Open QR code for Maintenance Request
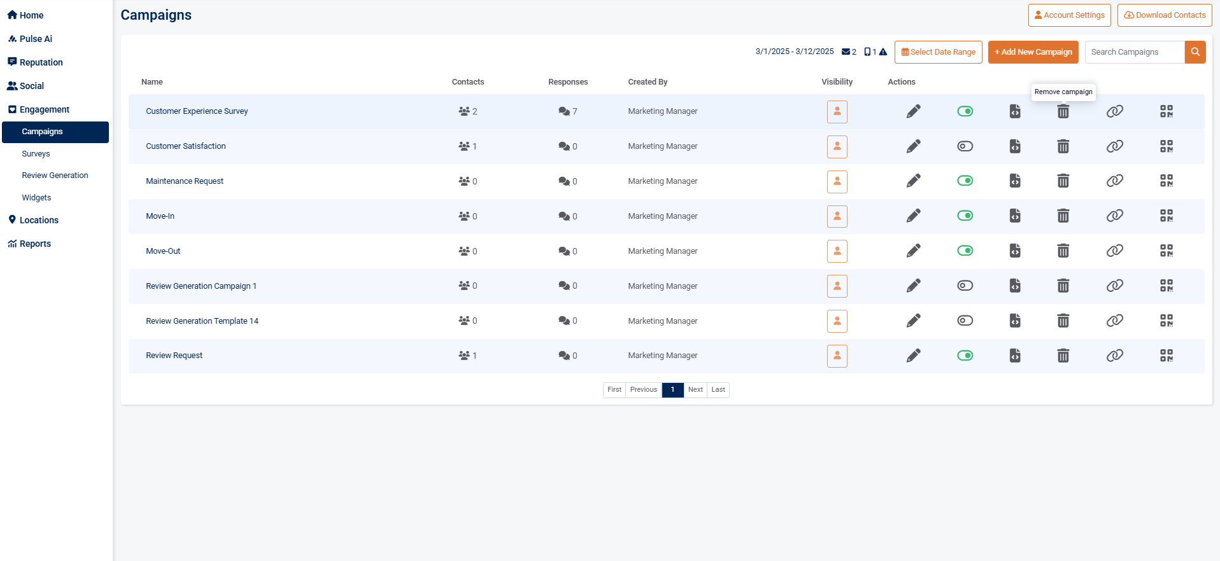The width and height of the screenshot is (1220, 561). (x=1166, y=181)
